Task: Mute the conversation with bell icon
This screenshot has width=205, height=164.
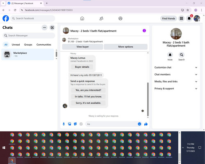Action: click(x=170, y=55)
